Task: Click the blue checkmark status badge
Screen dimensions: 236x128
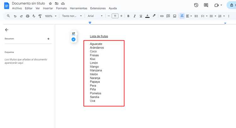Action: 73,39
